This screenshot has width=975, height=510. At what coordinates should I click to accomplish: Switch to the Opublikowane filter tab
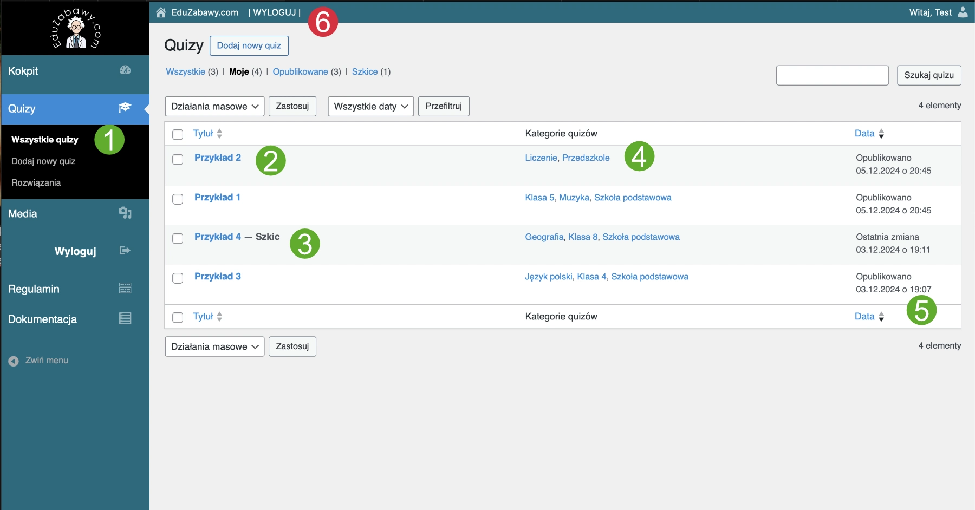(x=300, y=71)
